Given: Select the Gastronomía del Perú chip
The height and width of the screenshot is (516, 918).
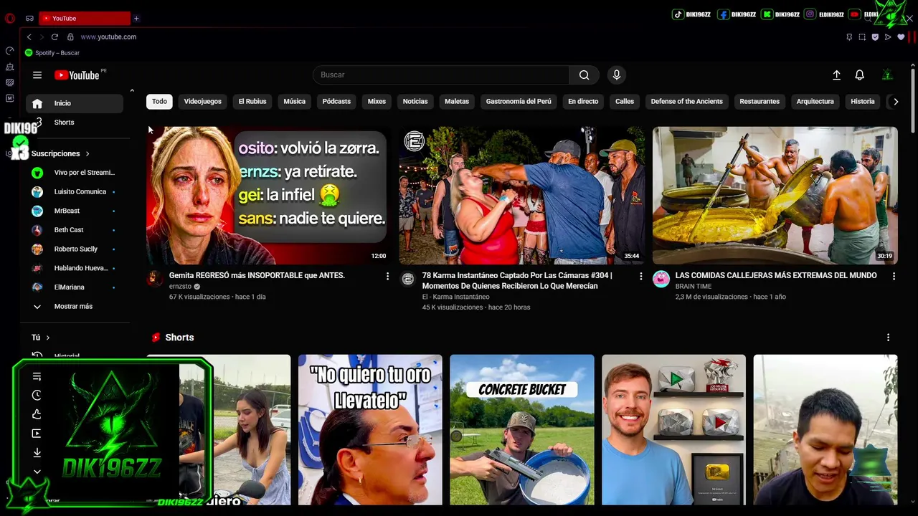Looking at the screenshot, I should coord(519,102).
